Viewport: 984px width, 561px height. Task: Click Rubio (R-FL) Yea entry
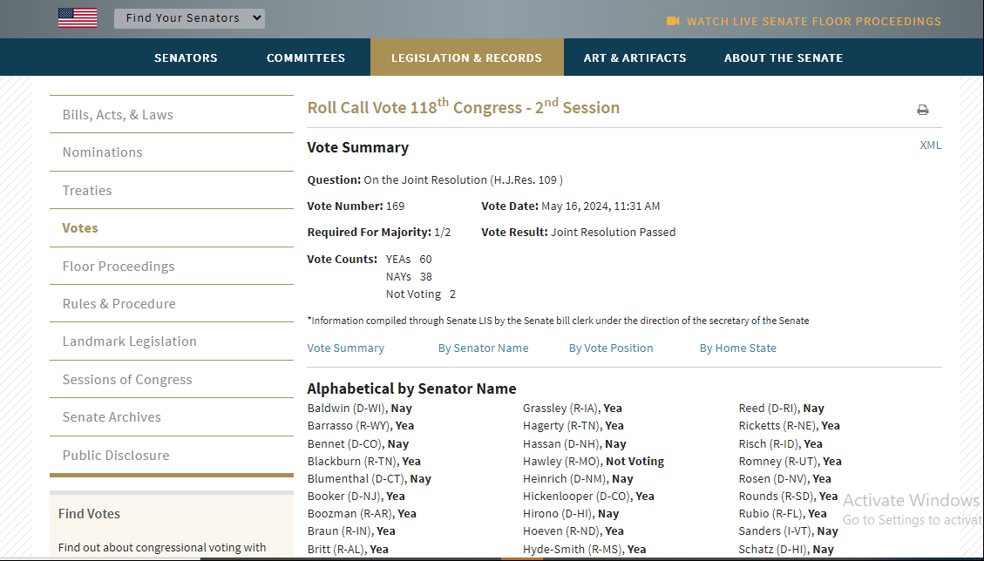click(x=783, y=514)
